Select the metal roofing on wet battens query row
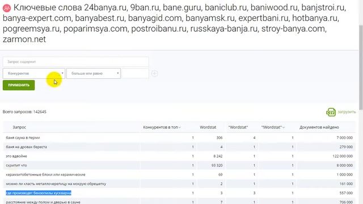This screenshot has width=363, height=204. click(179, 184)
